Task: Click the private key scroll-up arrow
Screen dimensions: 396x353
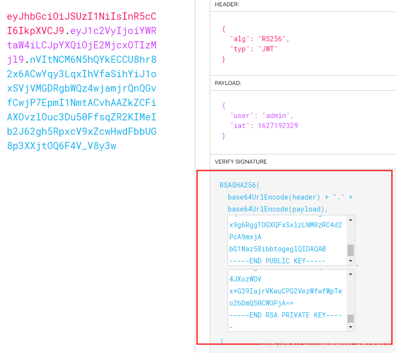Action: pos(350,274)
